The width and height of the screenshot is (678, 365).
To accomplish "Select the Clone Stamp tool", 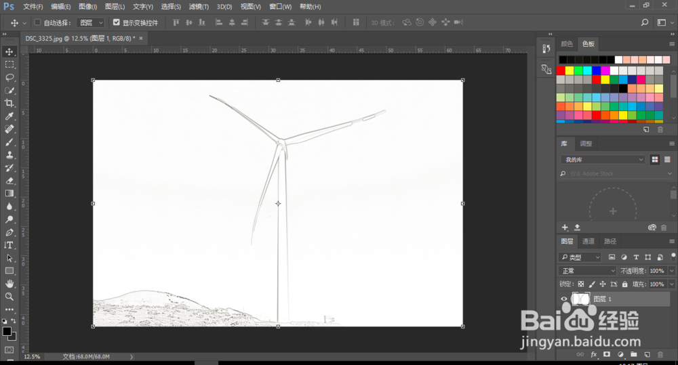I will pyautogui.click(x=9, y=155).
